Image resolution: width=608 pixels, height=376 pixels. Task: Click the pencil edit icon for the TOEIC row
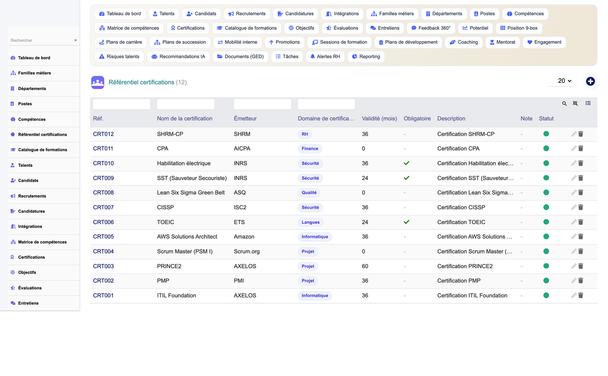(x=573, y=222)
